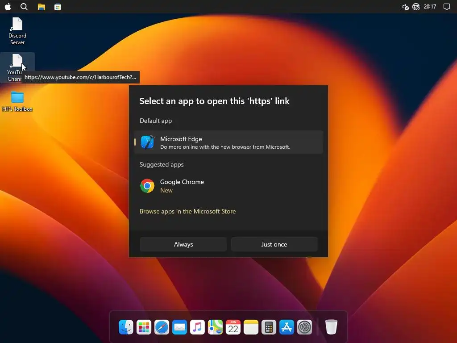The height and width of the screenshot is (343, 457).
Task: Open the network globe tray icon
Action: pyautogui.click(x=416, y=7)
